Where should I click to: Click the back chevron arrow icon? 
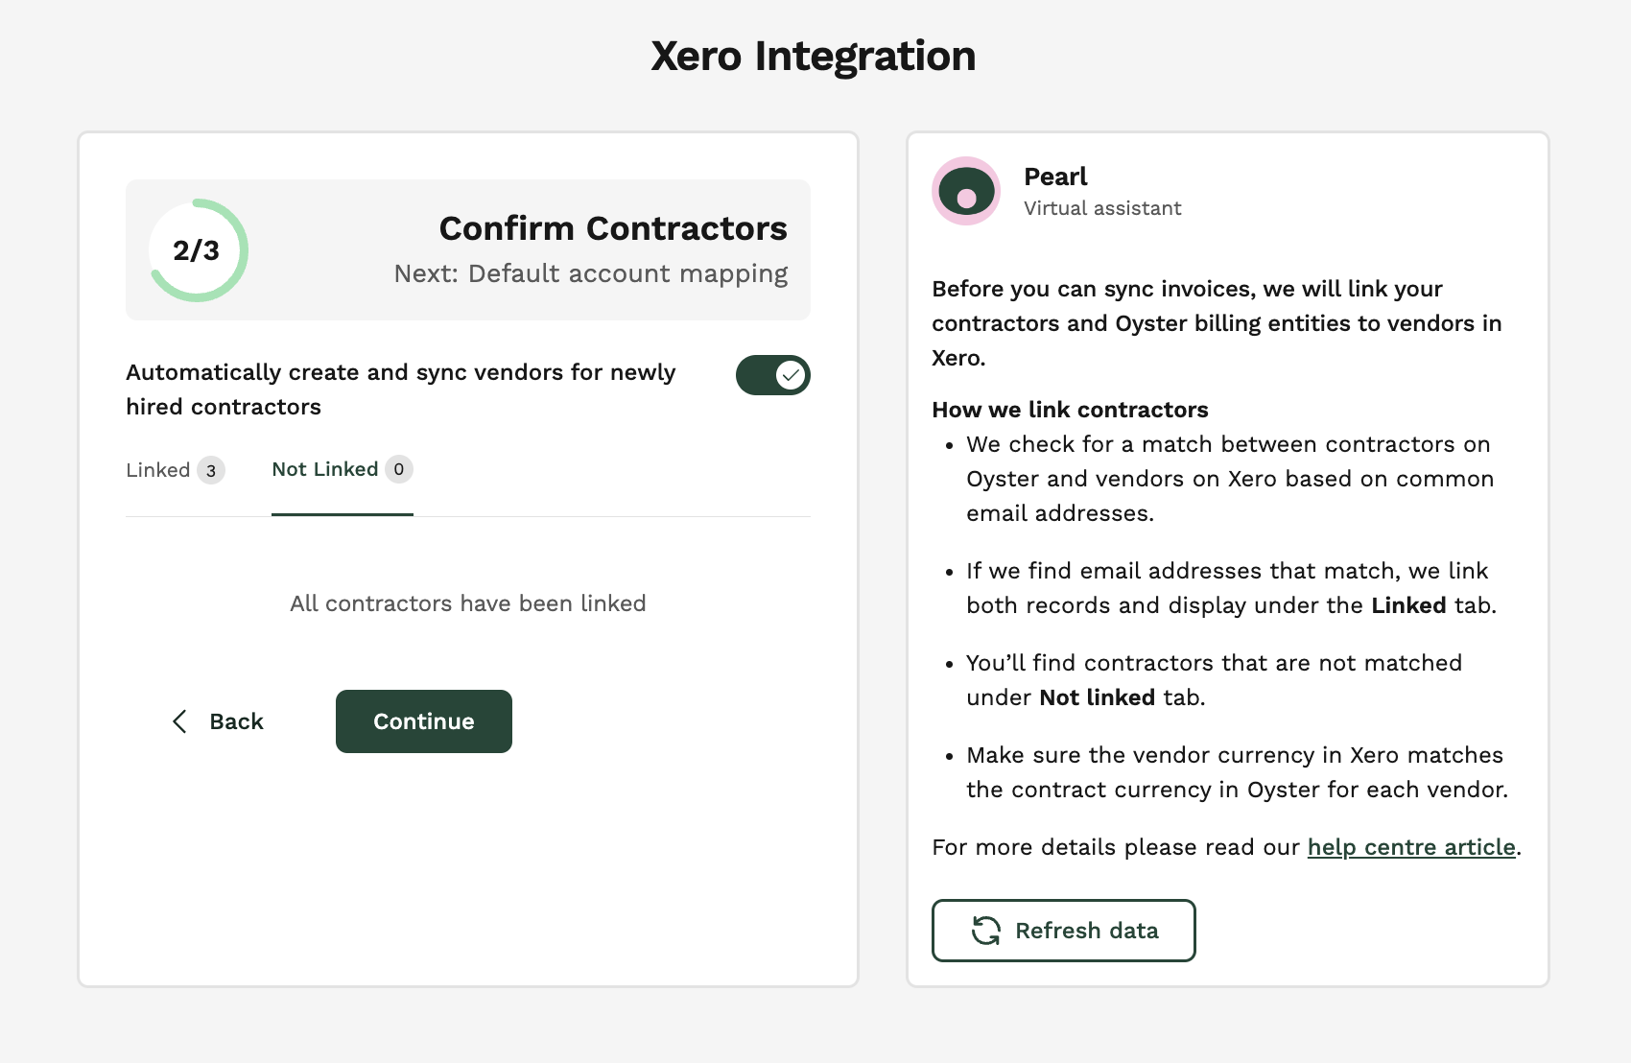tap(179, 721)
